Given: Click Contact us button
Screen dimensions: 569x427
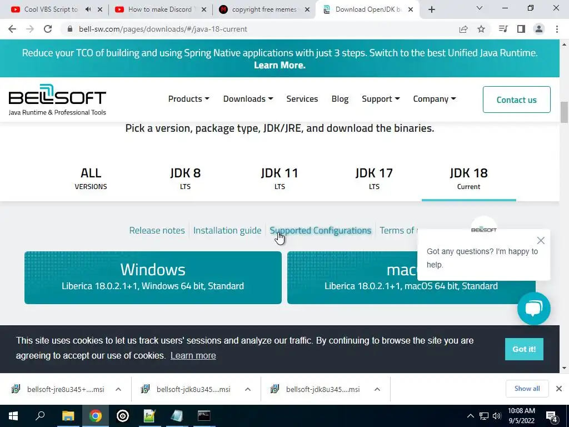Looking at the screenshot, I should pyautogui.click(x=516, y=100).
